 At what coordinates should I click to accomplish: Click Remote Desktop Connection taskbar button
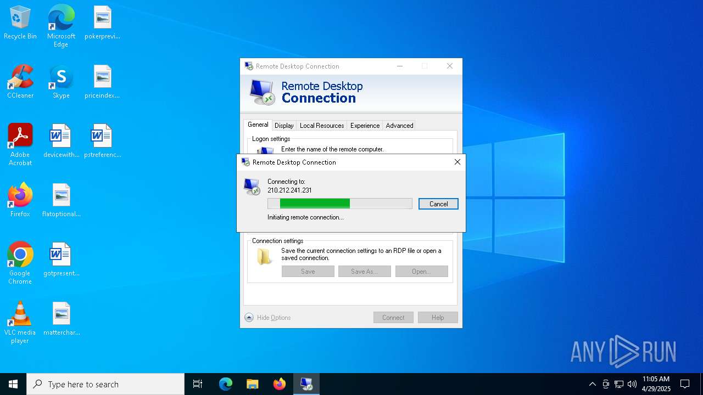(x=306, y=384)
